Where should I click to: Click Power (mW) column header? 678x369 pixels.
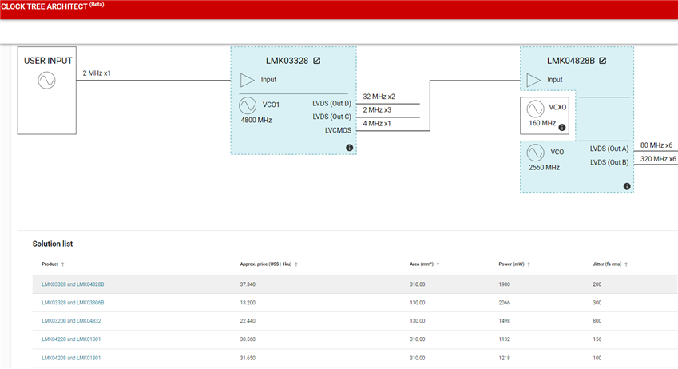point(511,264)
